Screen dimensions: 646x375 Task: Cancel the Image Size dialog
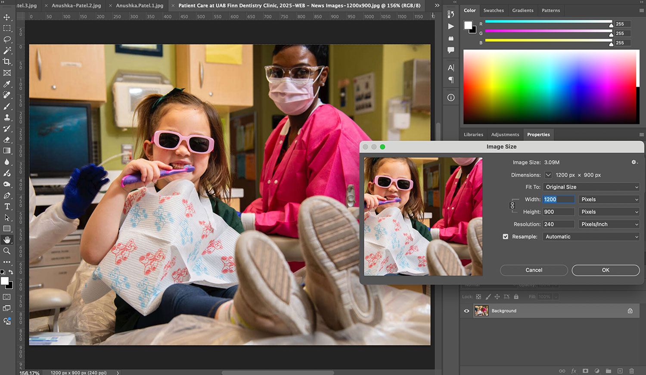click(534, 270)
